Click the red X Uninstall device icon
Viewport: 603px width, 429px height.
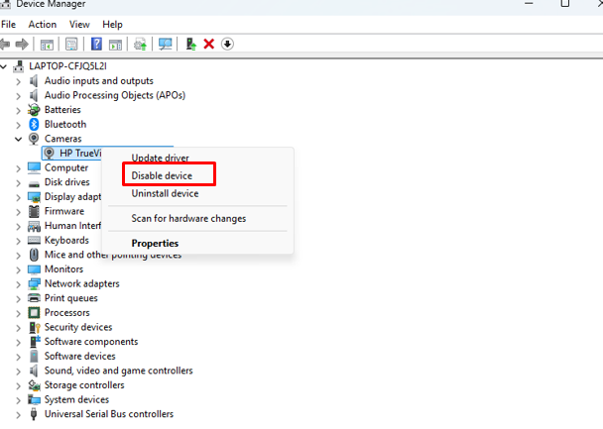(208, 44)
